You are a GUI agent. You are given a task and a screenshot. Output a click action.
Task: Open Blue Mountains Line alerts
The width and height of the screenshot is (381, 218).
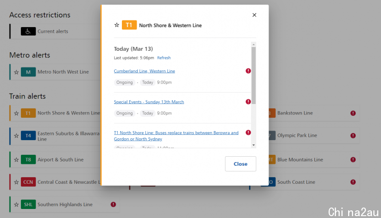(x=300, y=160)
